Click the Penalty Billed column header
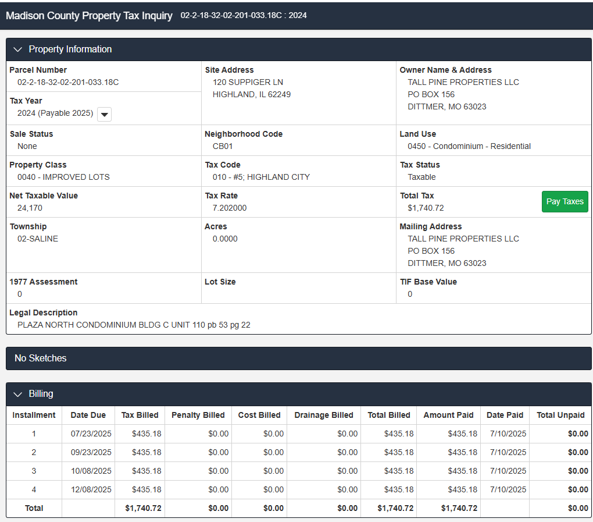 pos(198,415)
